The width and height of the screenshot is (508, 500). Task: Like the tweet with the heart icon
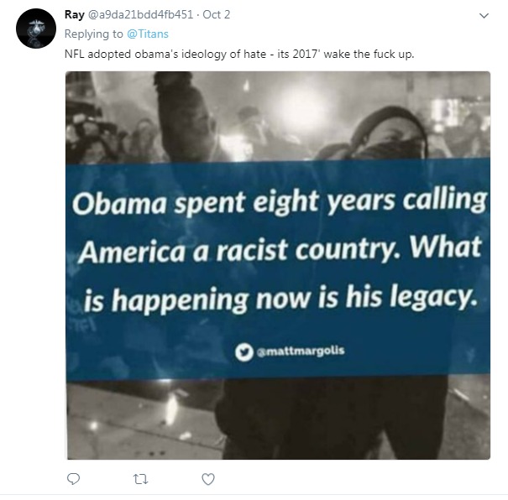208,479
